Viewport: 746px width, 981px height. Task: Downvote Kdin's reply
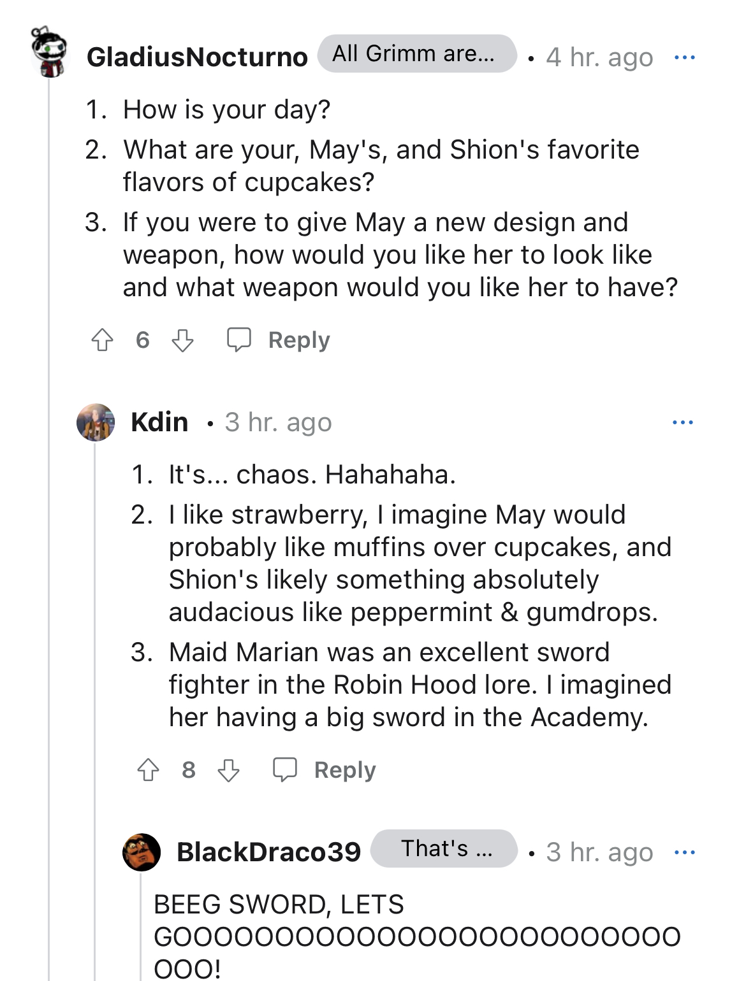tap(229, 770)
